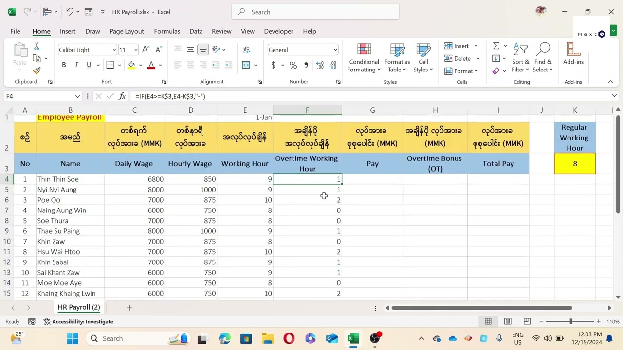Expand the Name Box dropdown arrow
623x350 pixels.
point(77,96)
